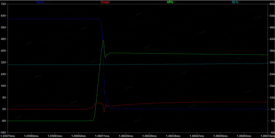Click the V(vgs) trace label
The width and height of the screenshot is (275, 138).
[x=105, y=2]
